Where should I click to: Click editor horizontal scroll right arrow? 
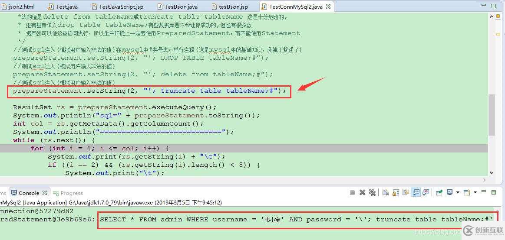click(x=484, y=180)
